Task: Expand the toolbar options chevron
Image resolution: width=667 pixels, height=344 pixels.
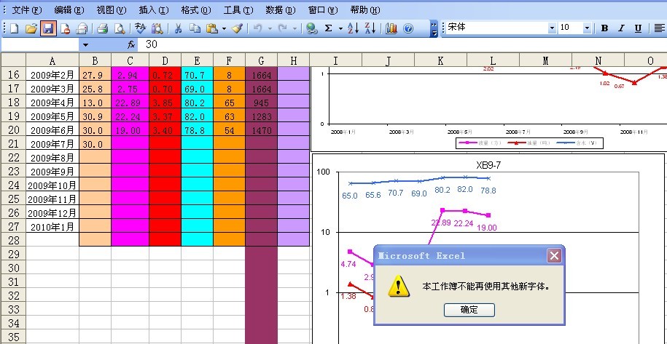Action: [434, 28]
